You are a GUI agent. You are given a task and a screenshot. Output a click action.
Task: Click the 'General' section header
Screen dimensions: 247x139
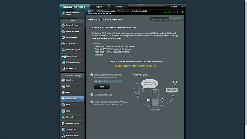pyautogui.click(x=73, y=21)
